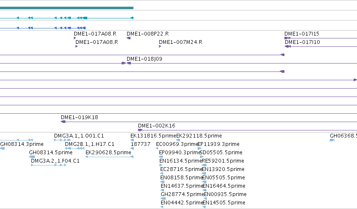Click the DME1-017I15 feature label
The height and width of the screenshot is (209, 357).
(302, 34)
